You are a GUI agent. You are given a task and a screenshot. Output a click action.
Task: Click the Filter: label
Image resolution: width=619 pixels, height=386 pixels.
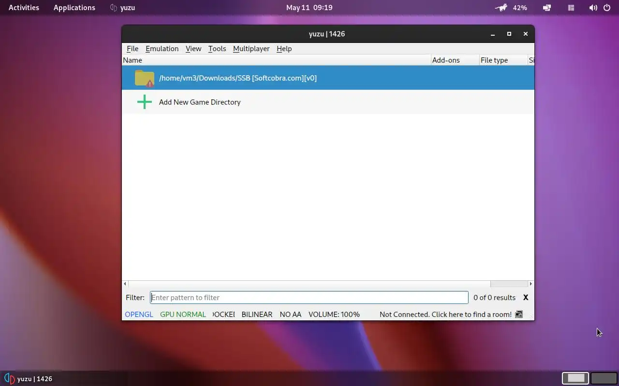[x=135, y=298]
